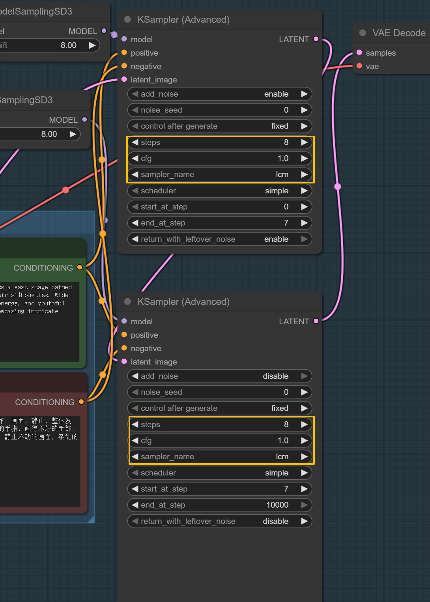
Task: Click the top KSampler positive input socket
Action: [x=124, y=52]
